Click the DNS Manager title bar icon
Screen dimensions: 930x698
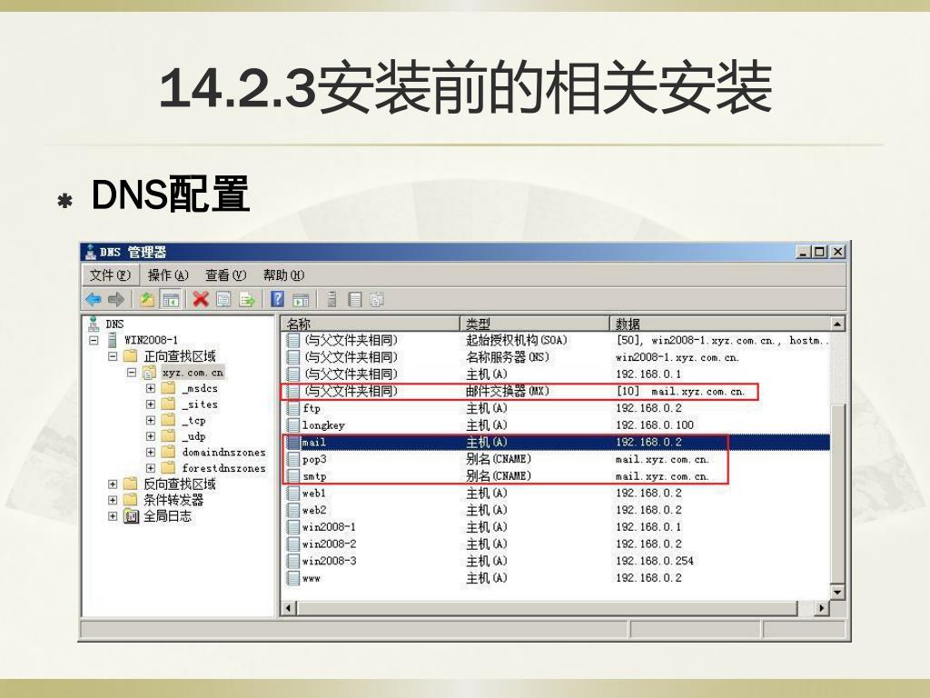coord(90,252)
